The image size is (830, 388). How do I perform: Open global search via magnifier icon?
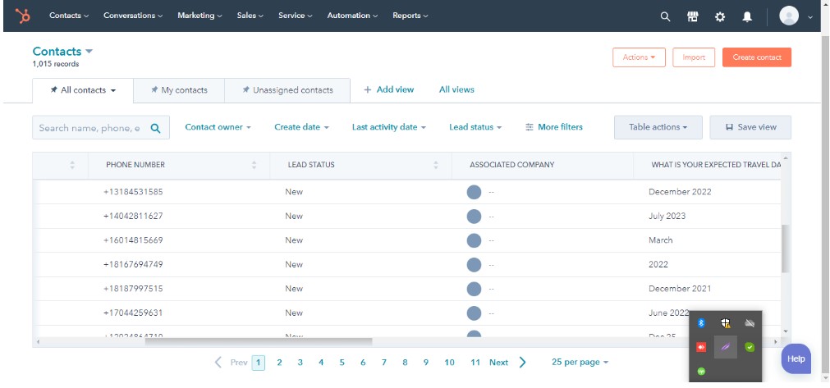pyautogui.click(x=665, y=16)
